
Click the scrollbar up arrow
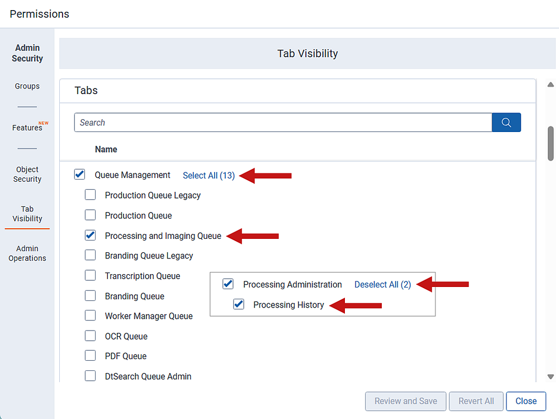[550, 84]
